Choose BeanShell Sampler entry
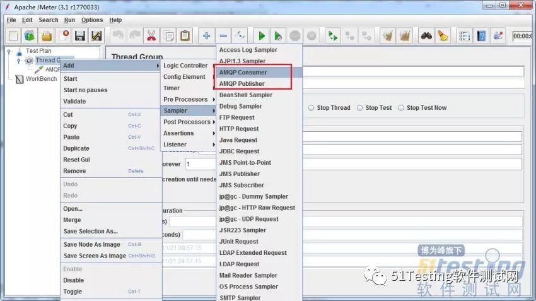This screenshot has width=536, height=301. pyautogui.click(x=259, y=95)
